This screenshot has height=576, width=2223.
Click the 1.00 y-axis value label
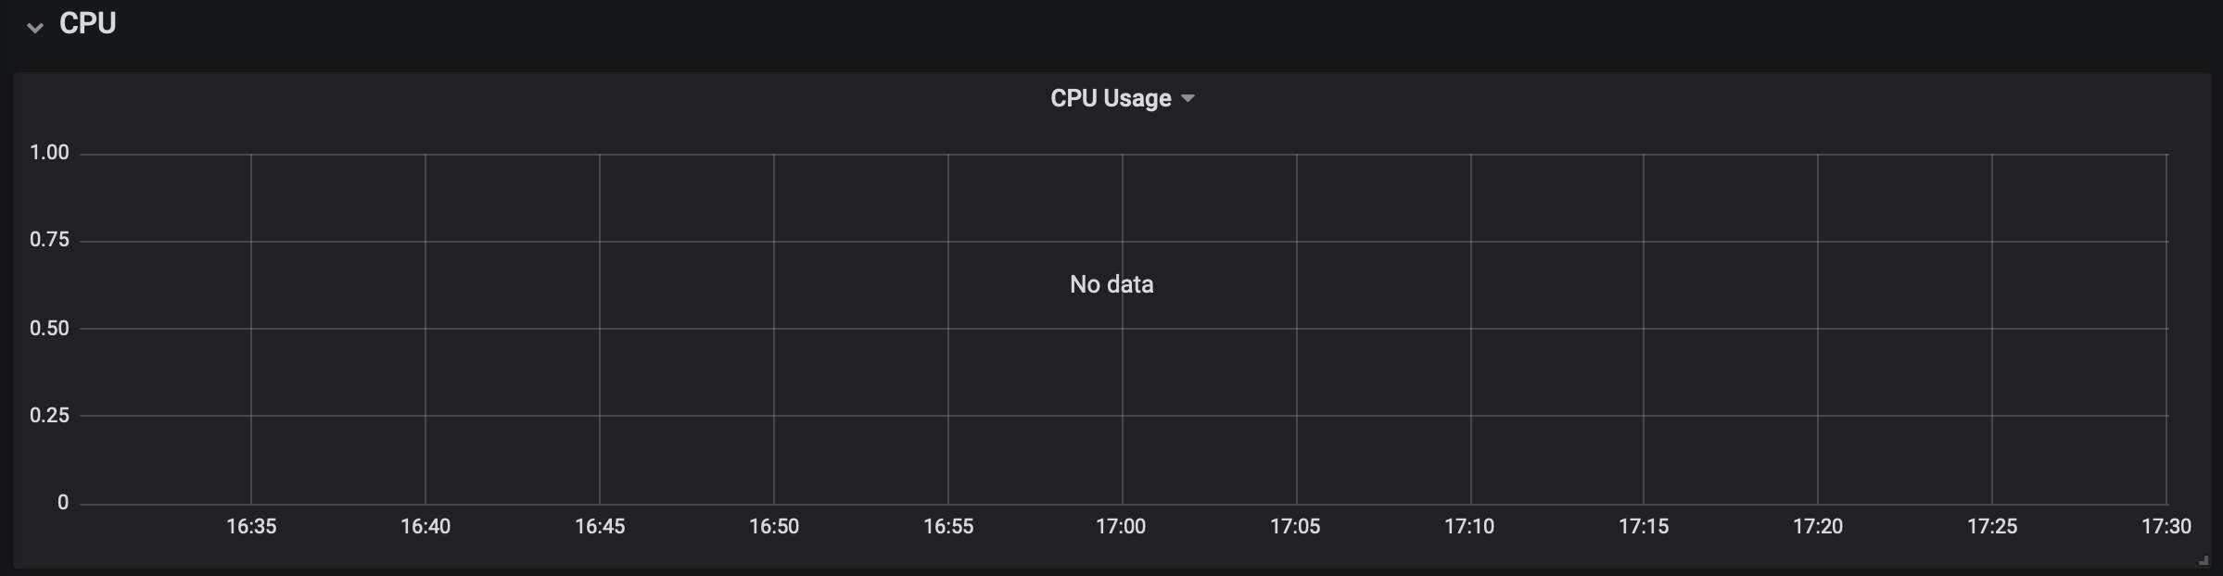tap(48, 152)
